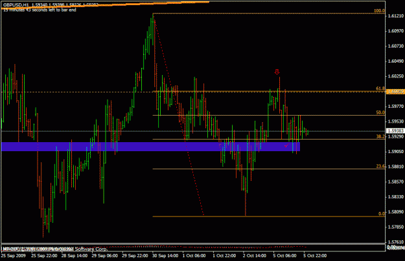Viewport: 405px width, 261px height.
Task: Click price axis value 1.57610
Action: pyautogui.click(x=396, y=242)
